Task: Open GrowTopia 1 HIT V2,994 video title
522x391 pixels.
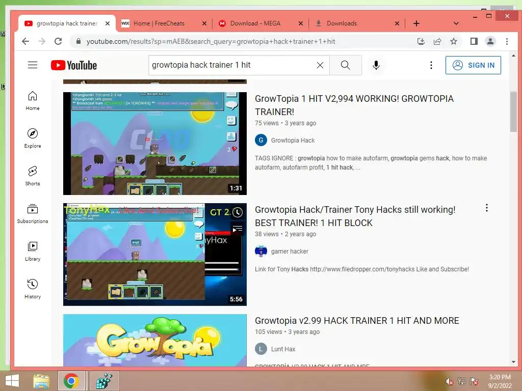Action: (x=354, y=105)
